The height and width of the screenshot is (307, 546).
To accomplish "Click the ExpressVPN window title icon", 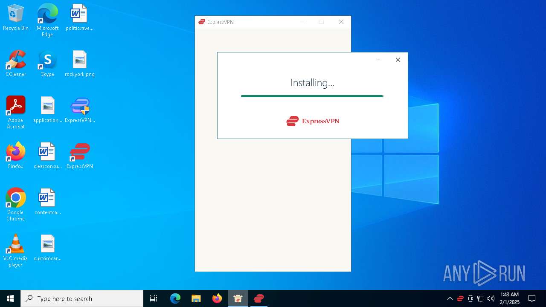I will tap(202, 22).
